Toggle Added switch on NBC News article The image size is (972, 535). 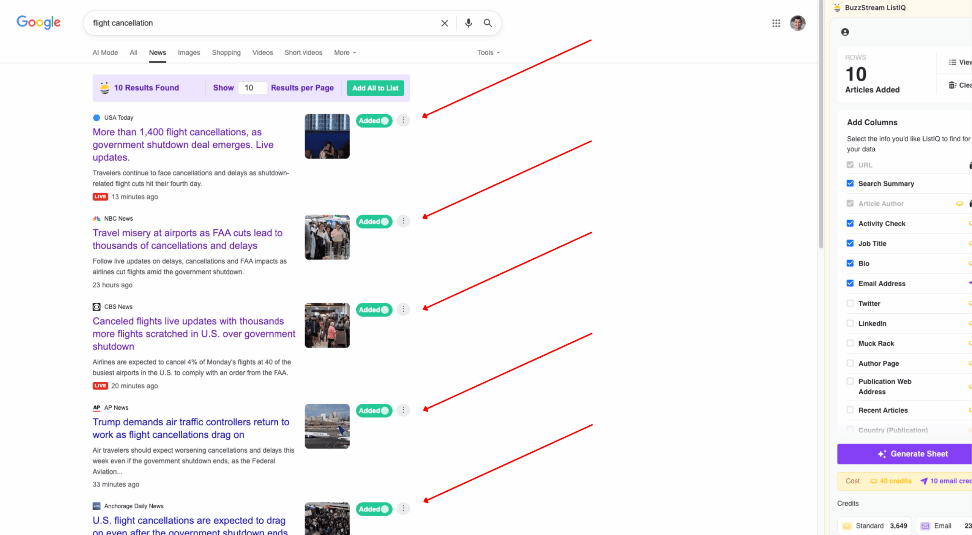(x=374, y=221)
